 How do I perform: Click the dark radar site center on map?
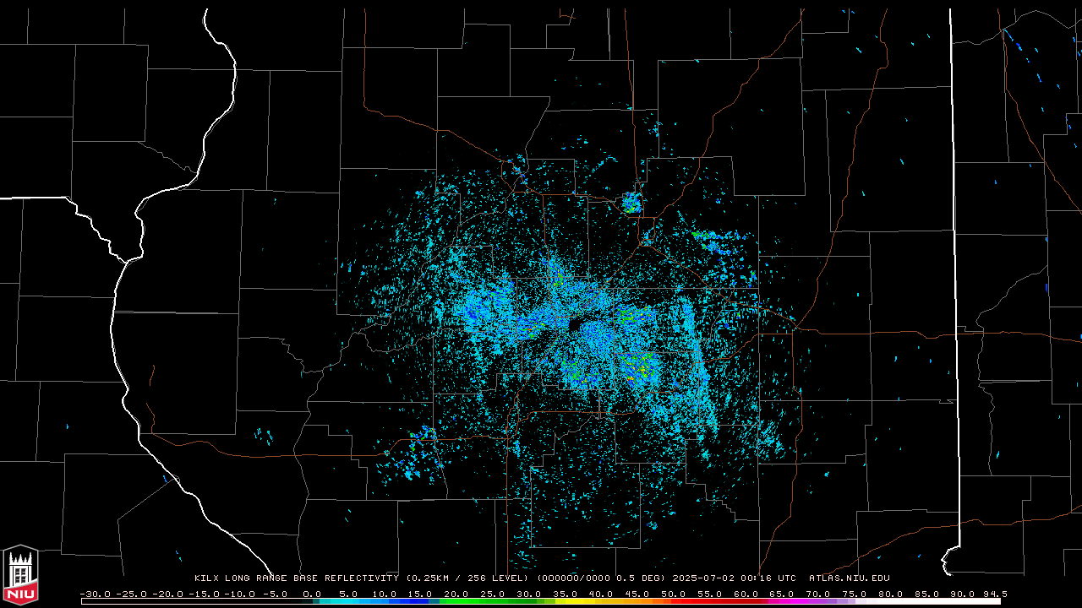[x=575, y=326]
